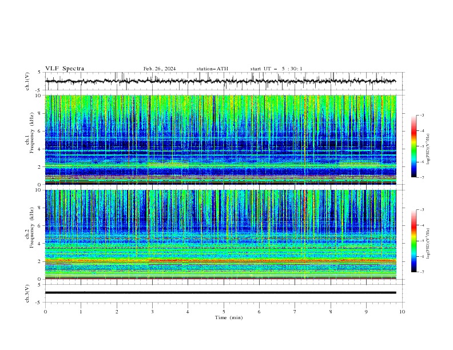Click the flat ch.3 voltage trace
The height and width of the screenshot is (350, 453).
[220, 293]
